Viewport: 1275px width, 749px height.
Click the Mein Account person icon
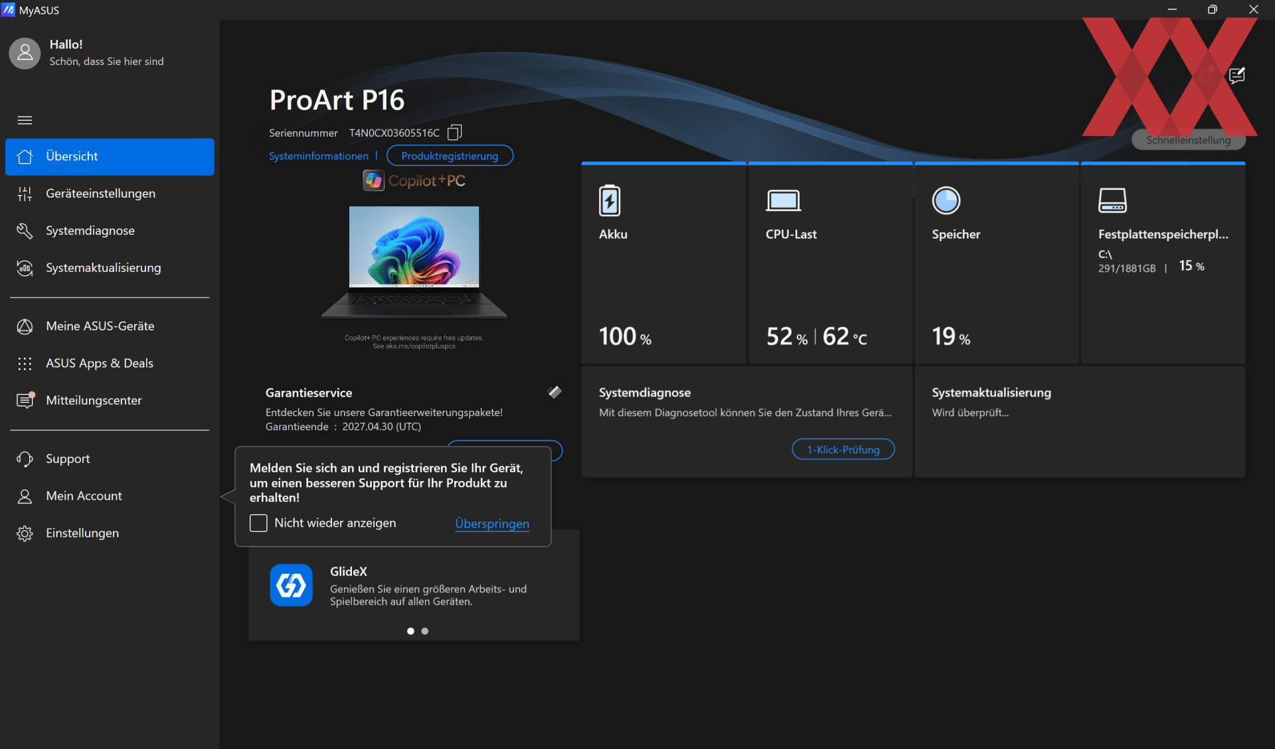pos(25,496)
